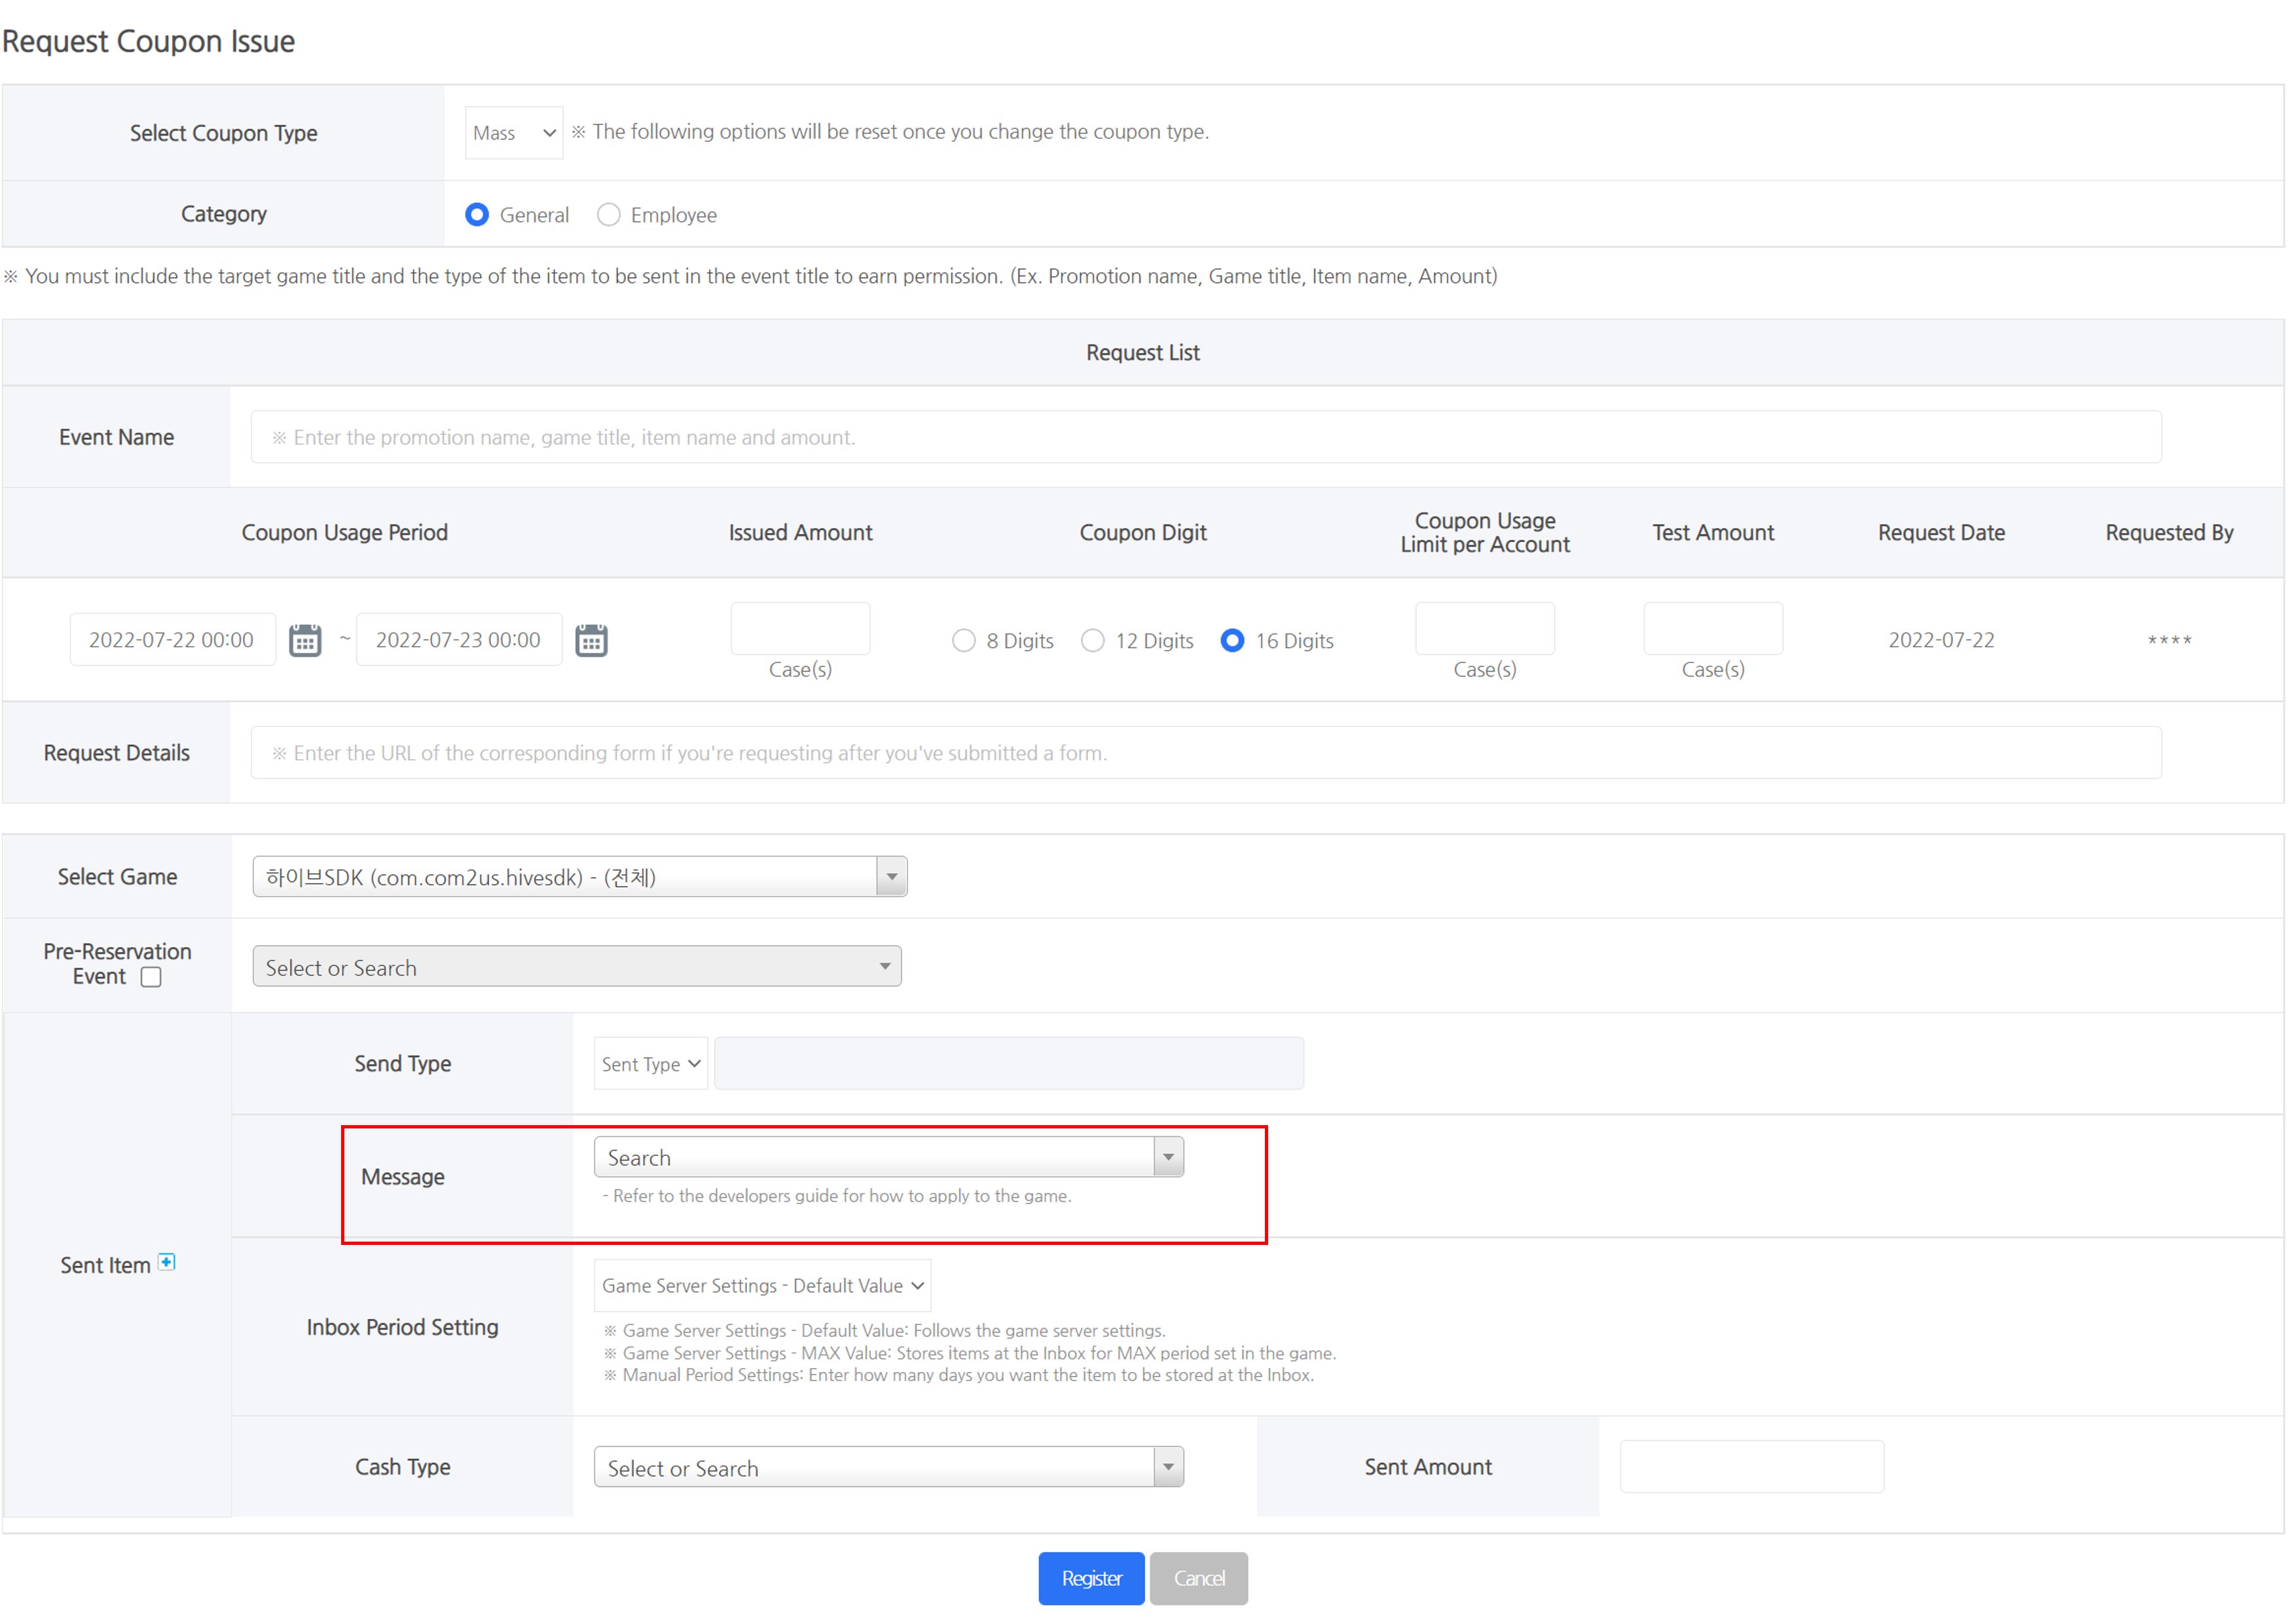Click the Request Coupon Issue page title
This screenshot has height=1620, width=2296.
coord(148,41)
